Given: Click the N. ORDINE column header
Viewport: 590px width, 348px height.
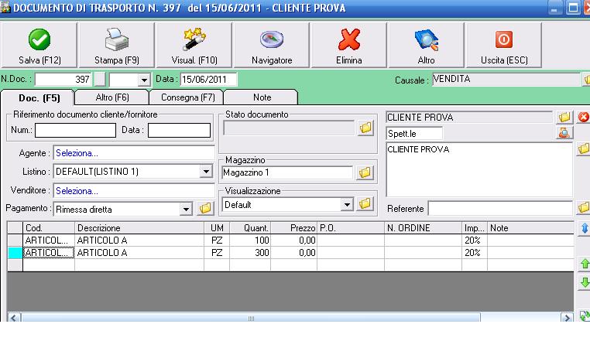Looking at the screenshot, I should coord(423,228).
